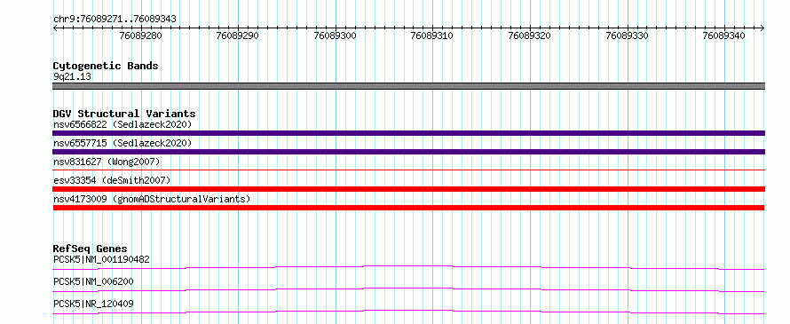Click the ruler's right arrowhead
Screen dimensions: 790x324
coord(762,28)
